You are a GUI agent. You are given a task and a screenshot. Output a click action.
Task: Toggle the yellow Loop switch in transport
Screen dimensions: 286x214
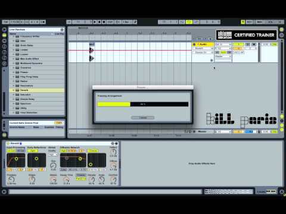189,22
